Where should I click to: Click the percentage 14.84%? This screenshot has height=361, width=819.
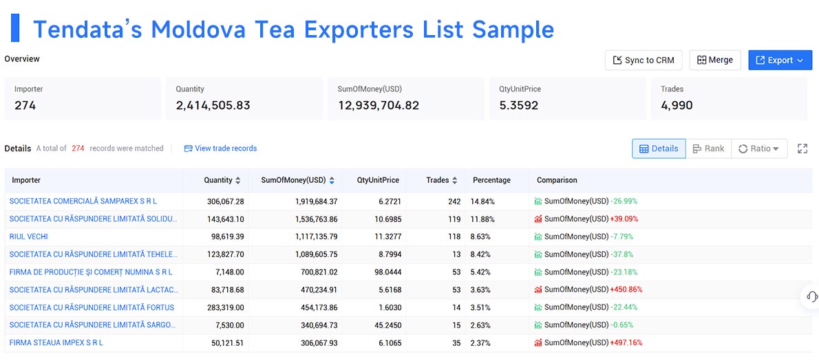[x=482, y=201]
